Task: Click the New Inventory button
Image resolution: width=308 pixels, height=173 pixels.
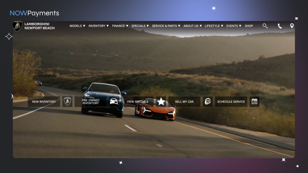Action: coord(44,102)
